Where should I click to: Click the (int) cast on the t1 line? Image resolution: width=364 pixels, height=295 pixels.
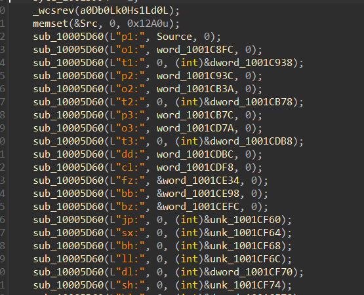tap(189, 63)
